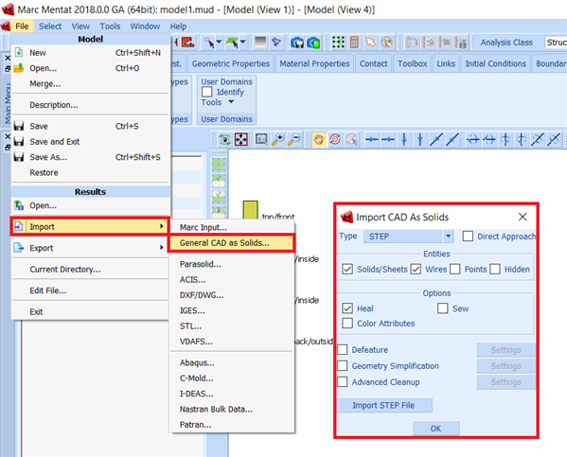Click the Import STEP File button

(384, 405)
